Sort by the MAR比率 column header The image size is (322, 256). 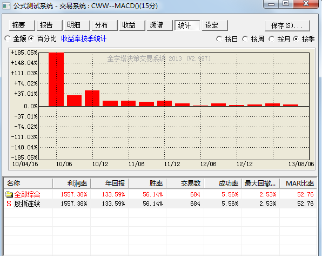pyautogui.click(x=298, y=183)
